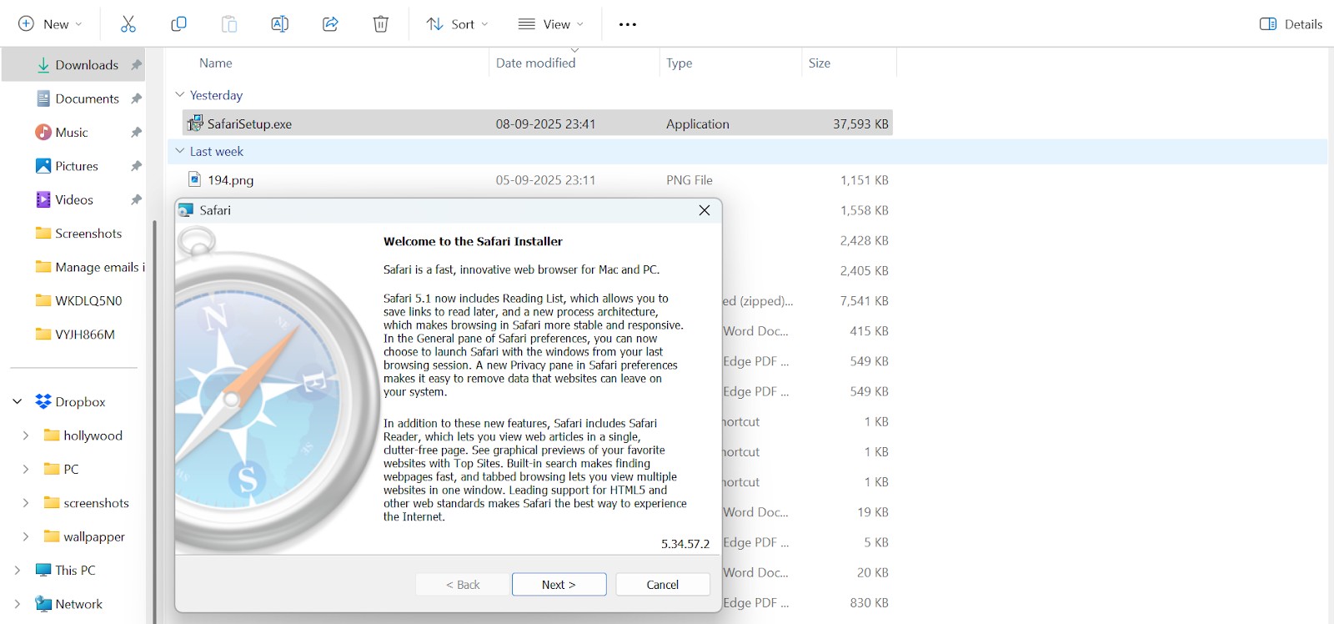Sort by the Size column header
This screenshot has height=624, width=1334.
coord(819,63)
